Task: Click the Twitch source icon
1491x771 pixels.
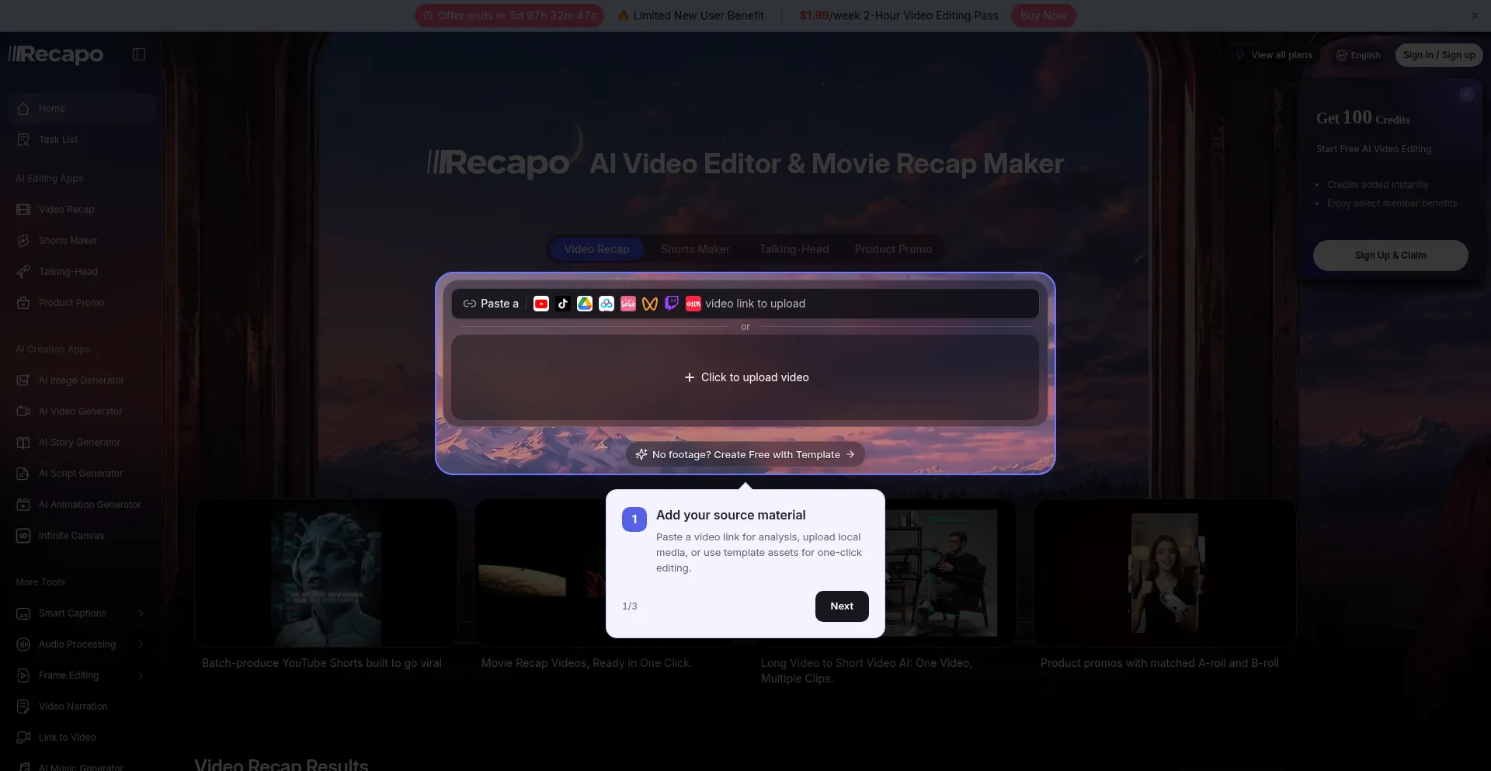Action: 672,304
